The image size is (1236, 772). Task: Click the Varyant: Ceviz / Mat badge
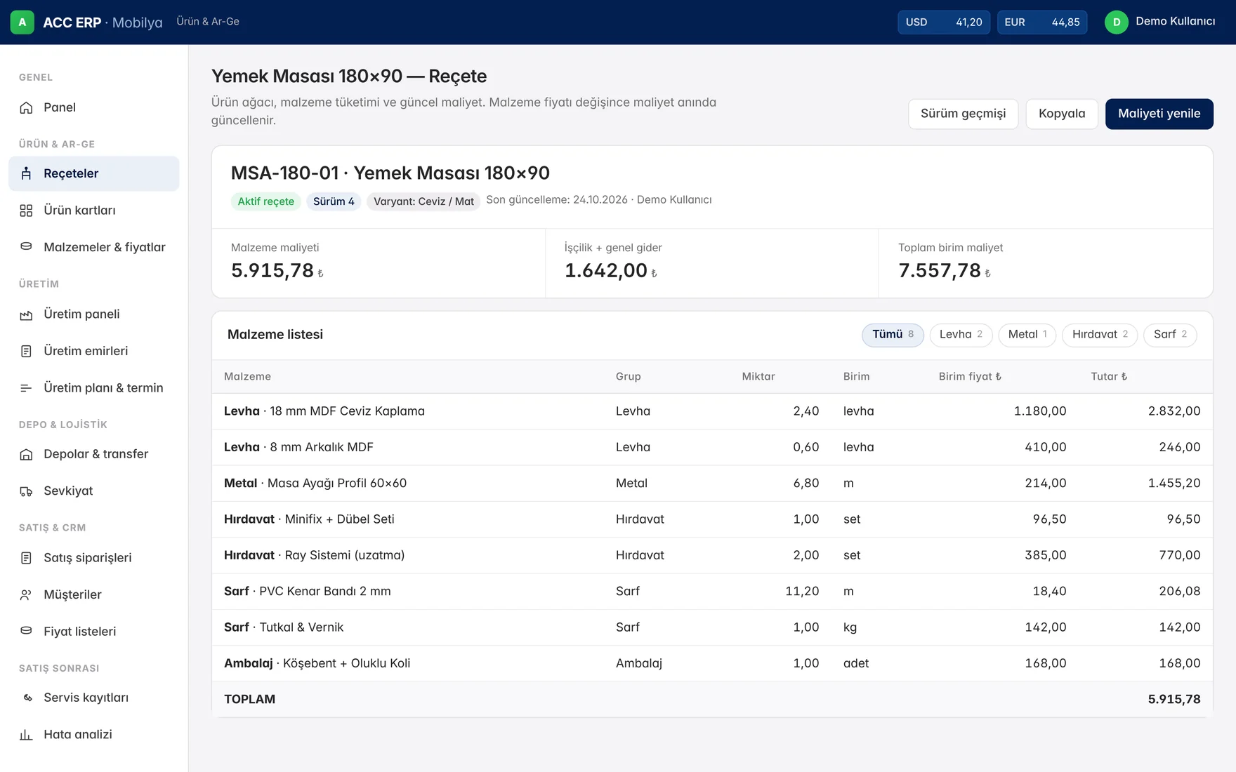click(423, 201)
